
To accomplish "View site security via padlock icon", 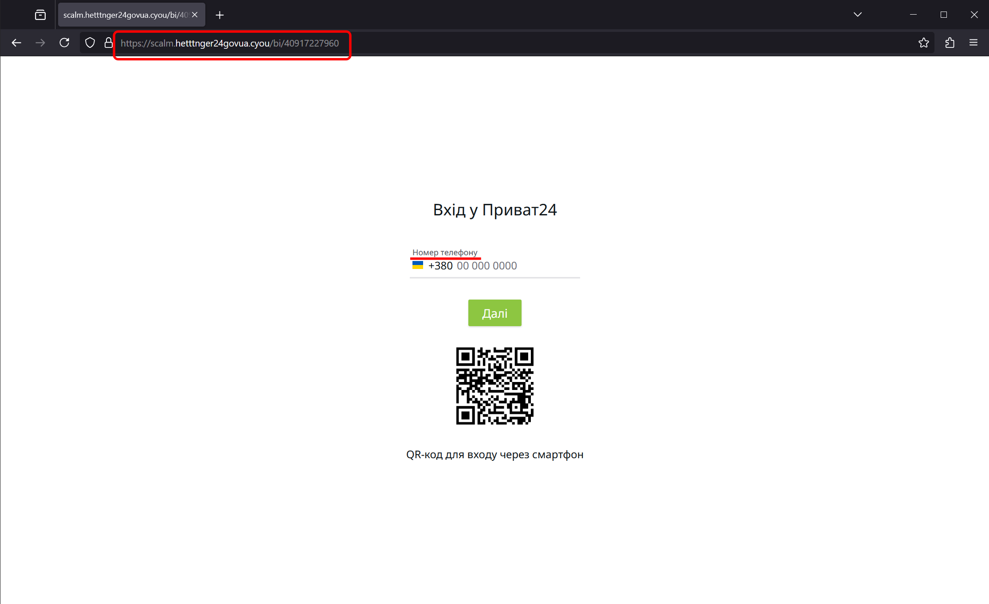I will [108, 43].
